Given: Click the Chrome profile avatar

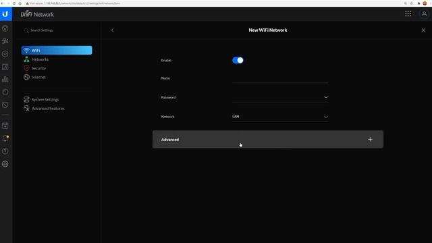Looking at the screenshot, I should pos(425,3).
